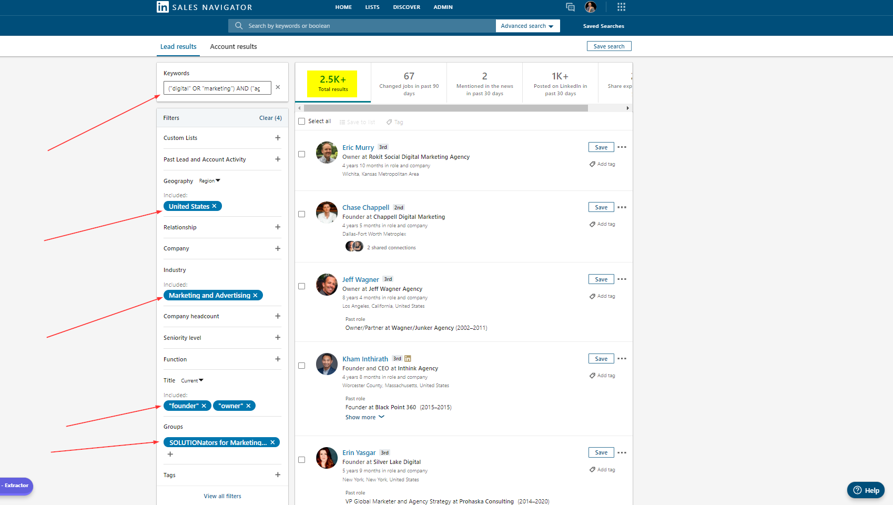Open the user profile avatar menu

tap(591, 7)
